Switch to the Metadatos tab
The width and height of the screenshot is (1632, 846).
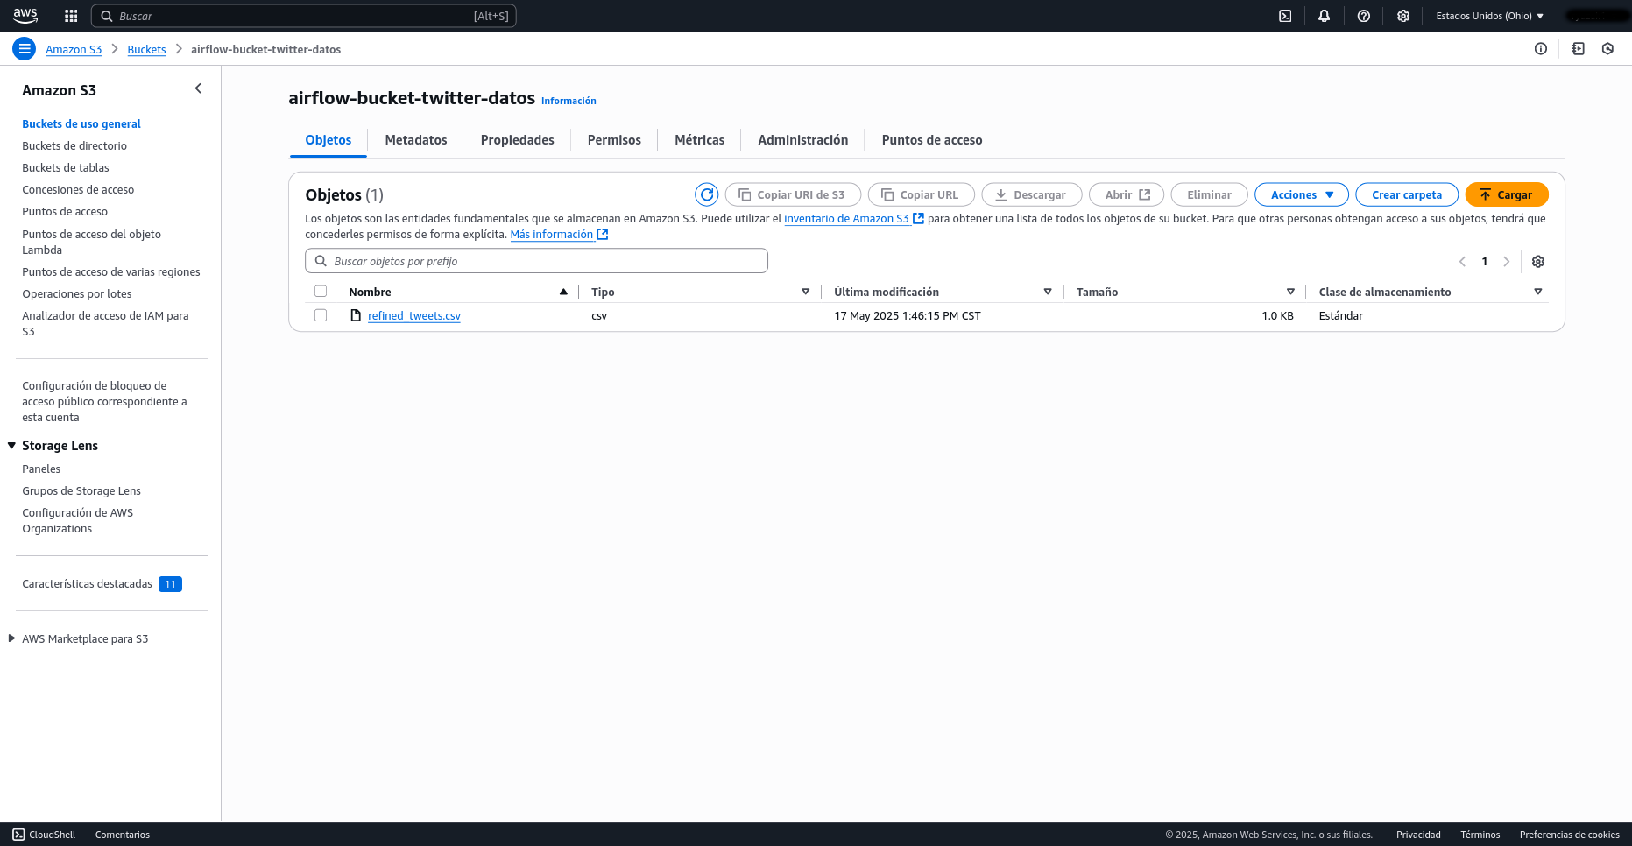tap(415, 140)
